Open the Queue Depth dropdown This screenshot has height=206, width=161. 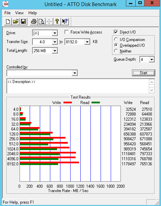[152, 60]
